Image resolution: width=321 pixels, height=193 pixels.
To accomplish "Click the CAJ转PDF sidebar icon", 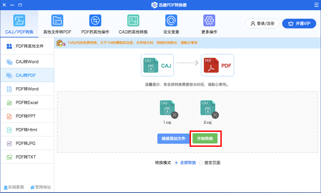I will 9,75.
